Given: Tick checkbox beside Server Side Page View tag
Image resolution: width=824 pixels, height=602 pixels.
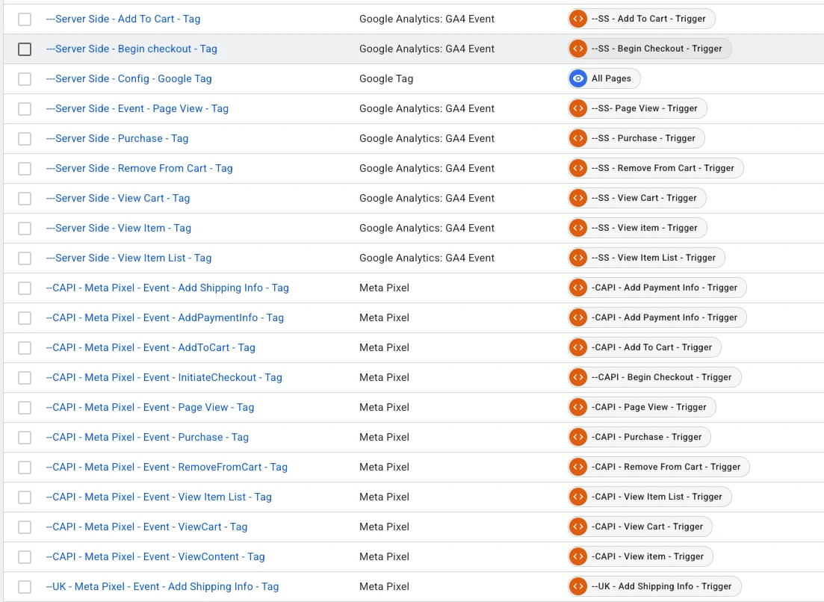Looking at the screenshot, I should coord(25,109).
